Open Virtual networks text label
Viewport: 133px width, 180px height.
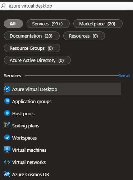tap(29, 162)
